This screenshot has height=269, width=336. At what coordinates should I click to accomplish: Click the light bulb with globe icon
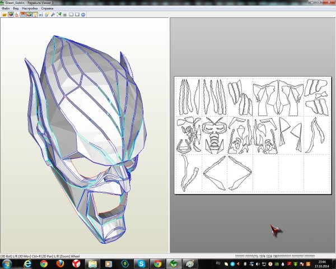(x=46, y=15)
